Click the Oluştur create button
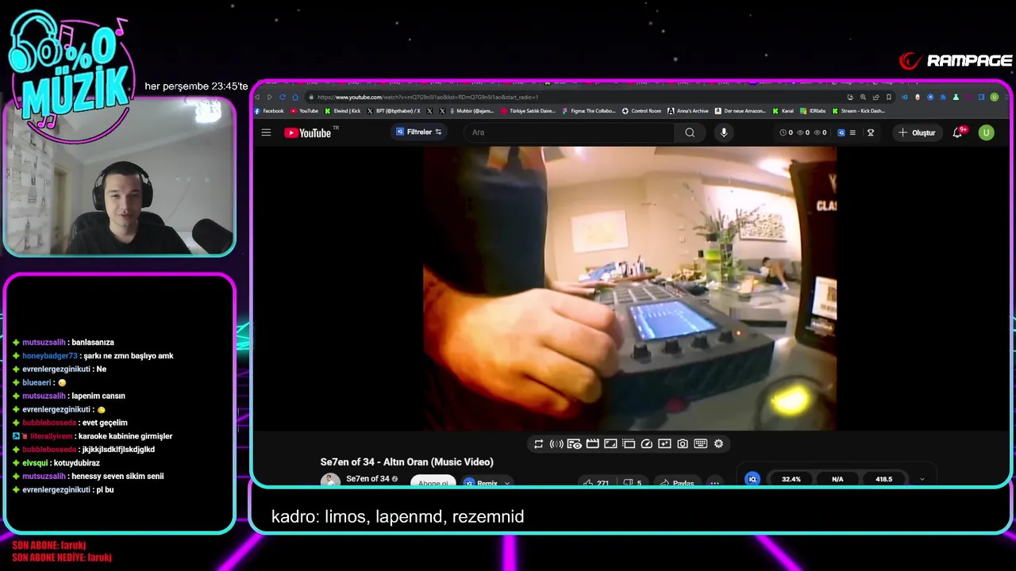Screen dimensions: 1016x571 pos(917,132)
